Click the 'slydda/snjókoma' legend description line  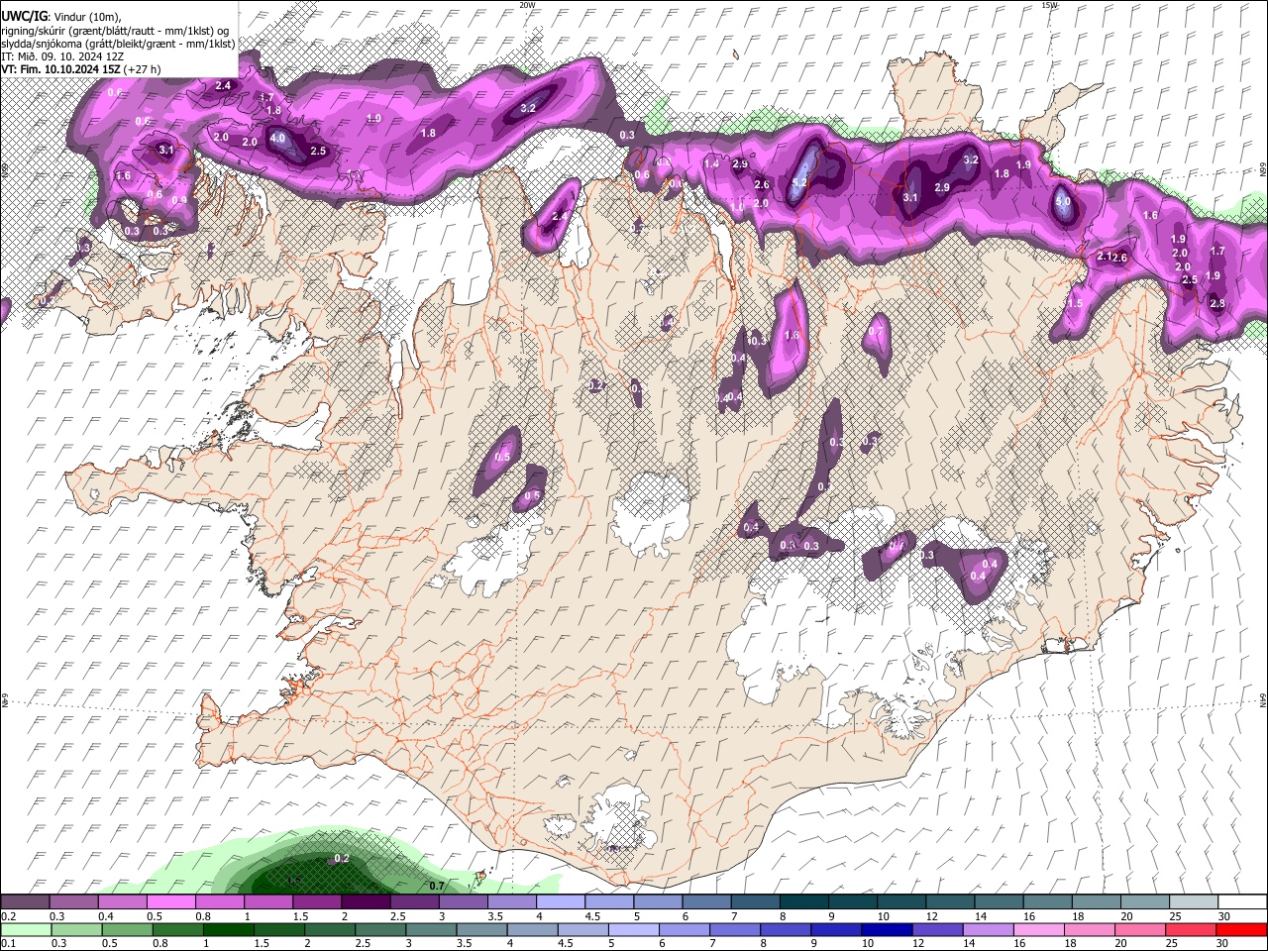point(119,44)
